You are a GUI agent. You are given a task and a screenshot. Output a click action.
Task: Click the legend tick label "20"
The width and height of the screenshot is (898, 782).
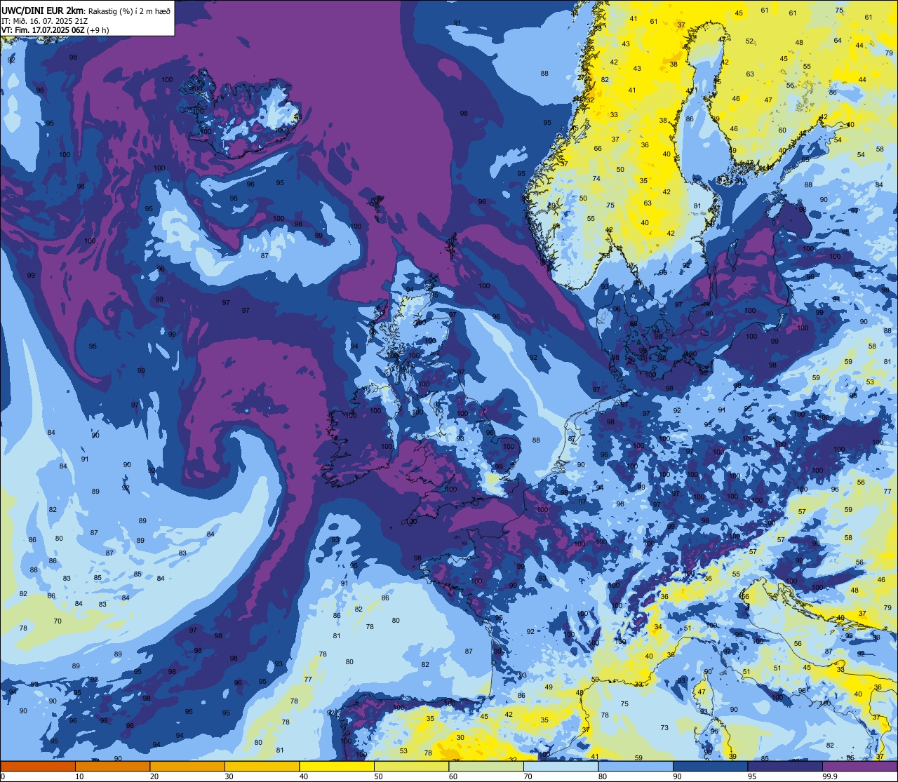coord(154,776)
